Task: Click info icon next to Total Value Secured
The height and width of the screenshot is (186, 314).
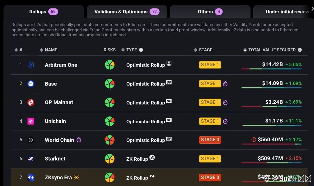Action: pyautogui.click(x=299, y=50)
